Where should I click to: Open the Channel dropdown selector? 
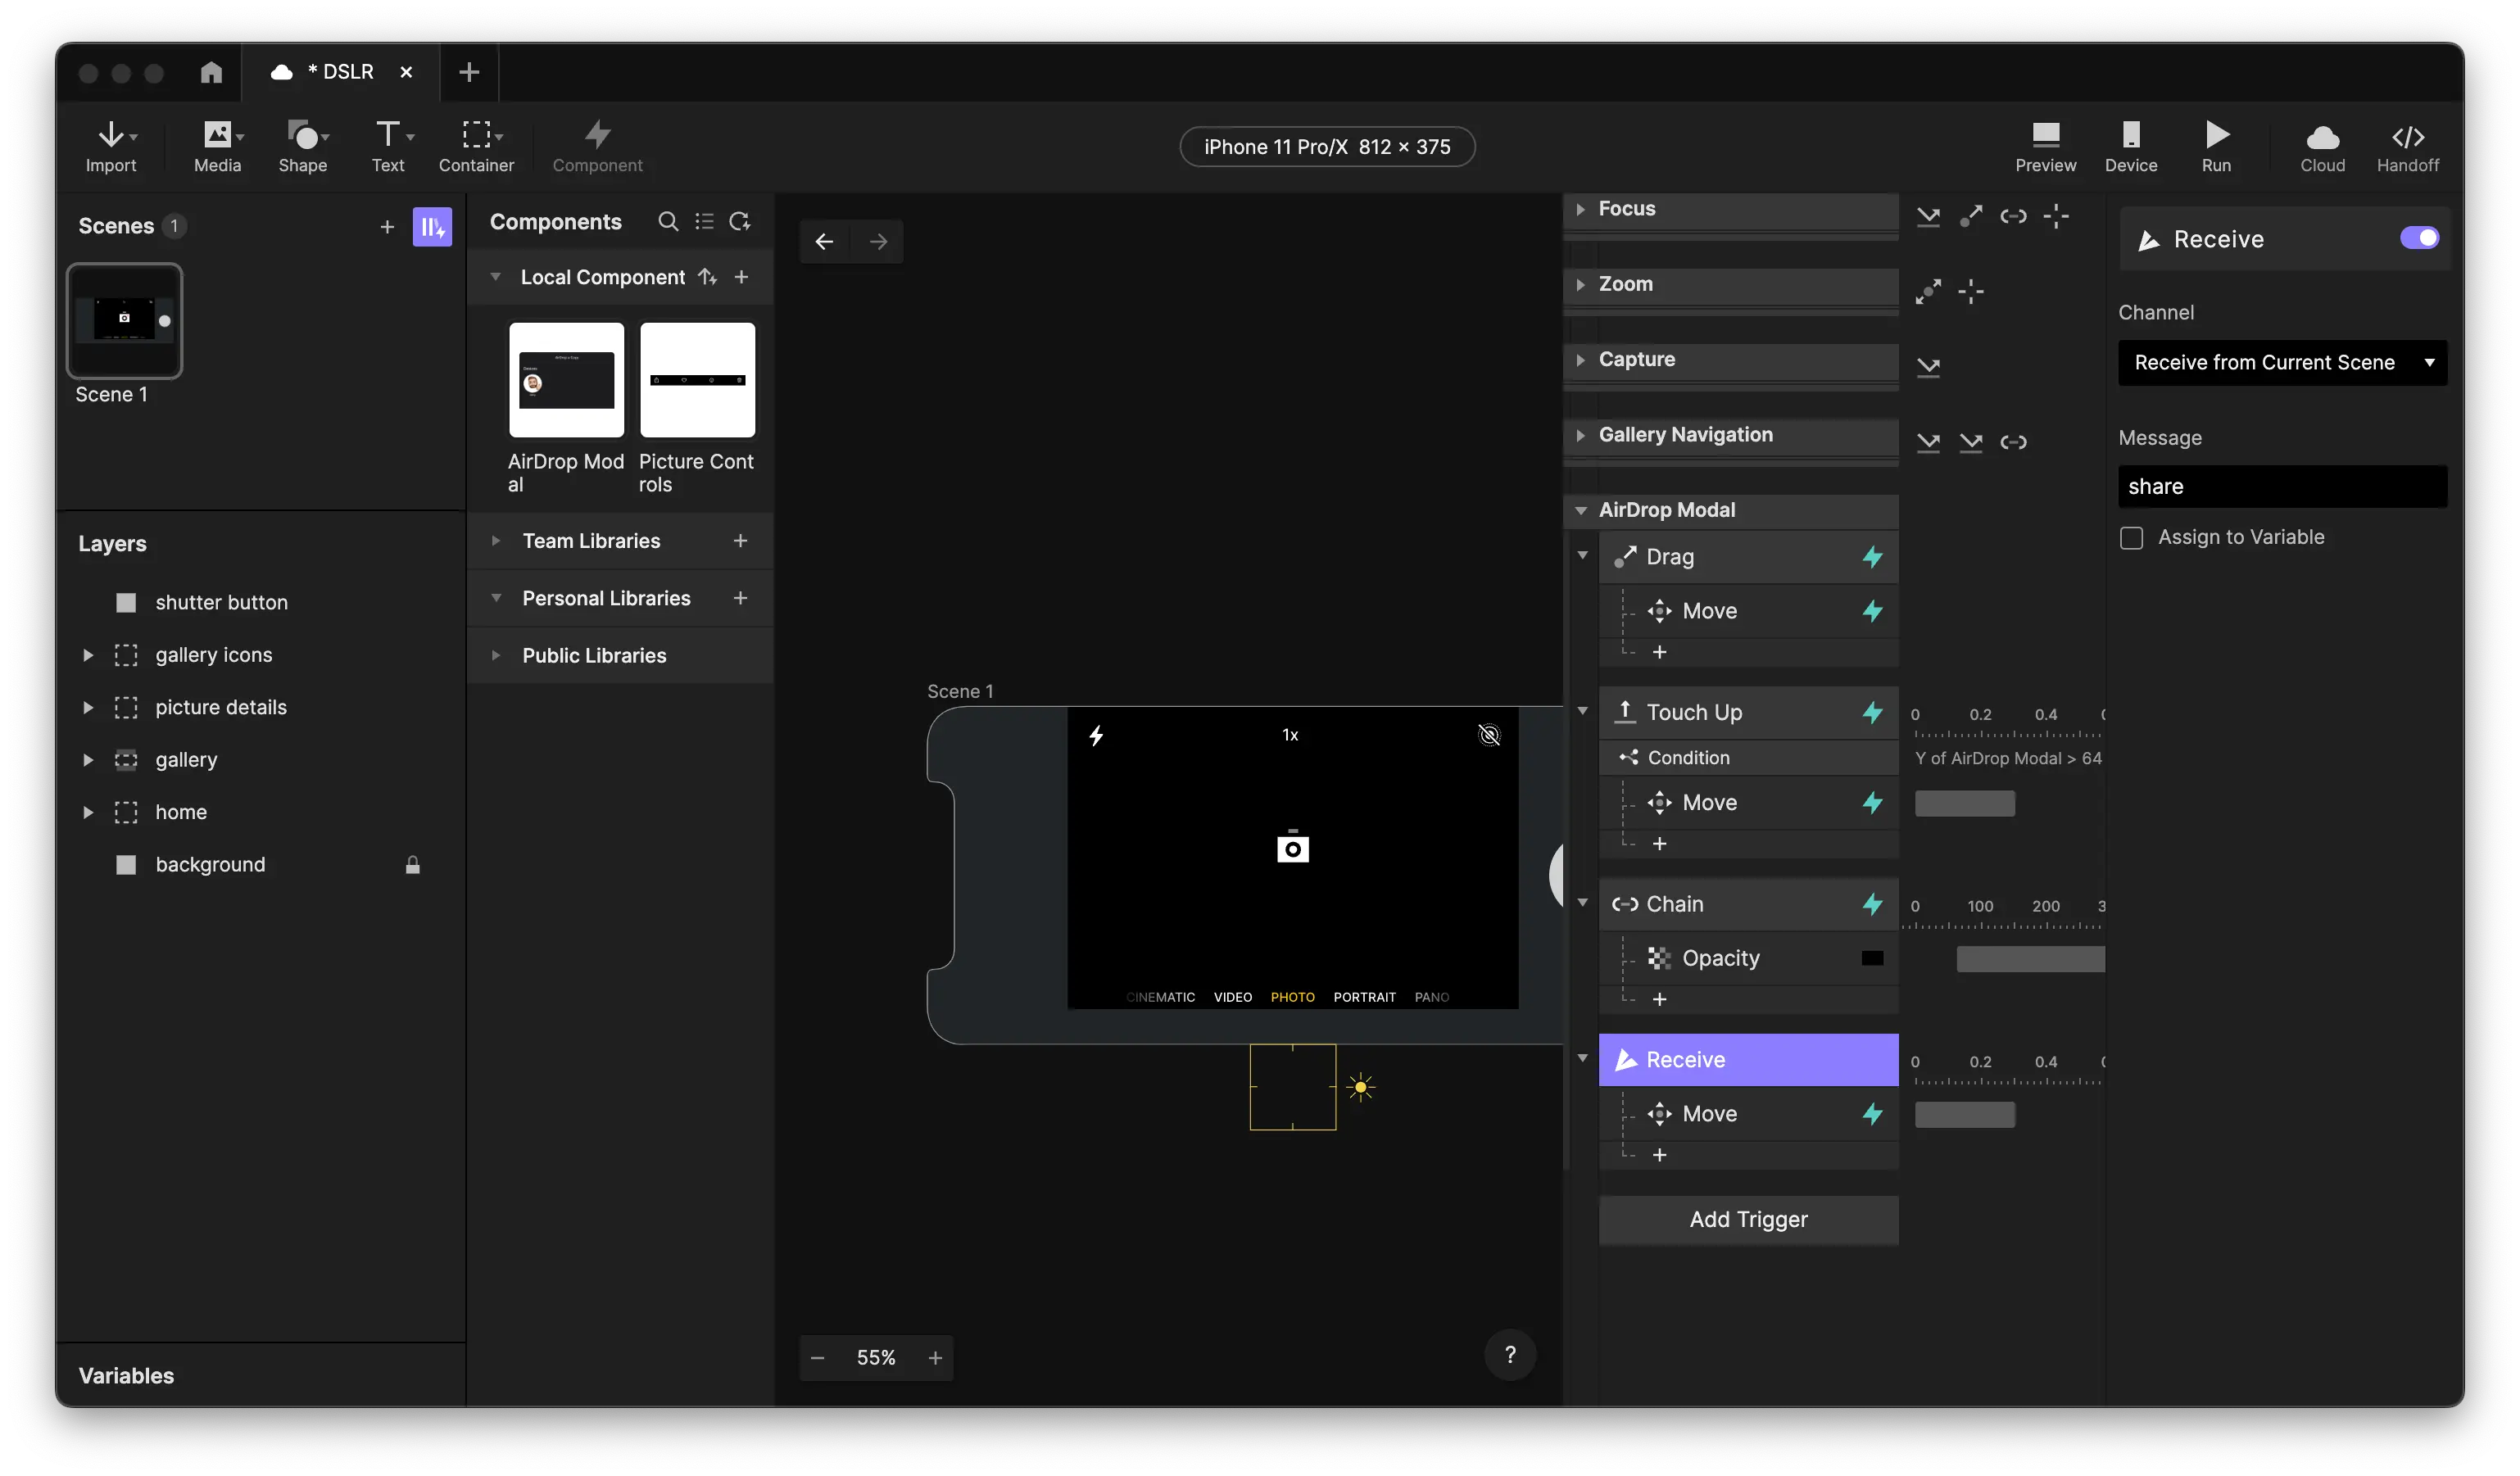tap(2281, 362)
